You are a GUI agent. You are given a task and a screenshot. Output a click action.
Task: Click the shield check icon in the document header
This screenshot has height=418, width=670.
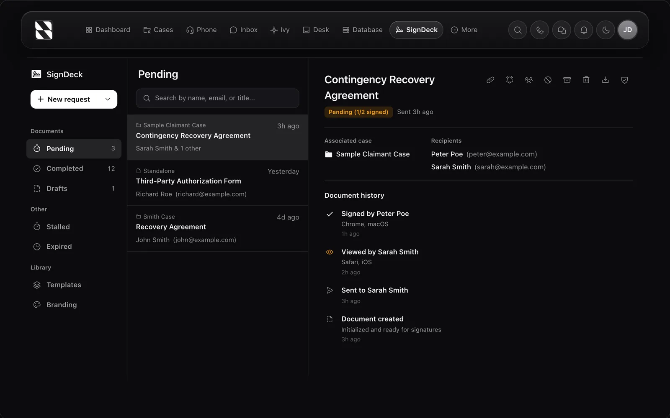pyautogui.click(x=624, y=80)
